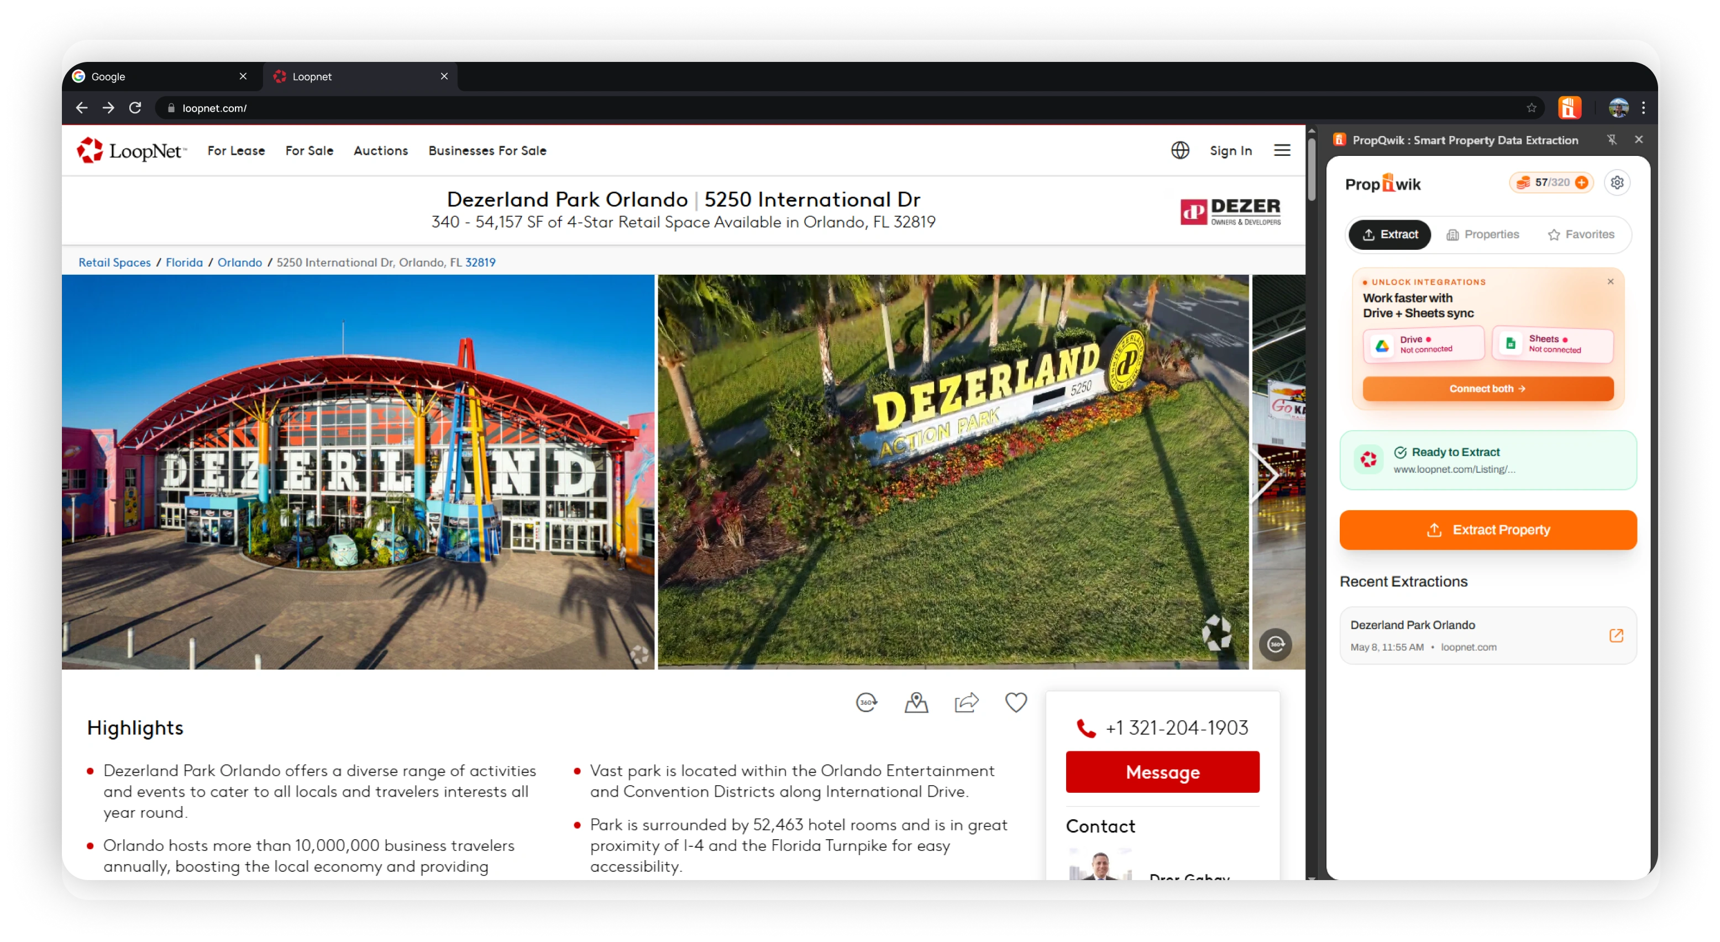Image resolution: width=1720 pixels, height=942 pixels.
Task: Switch to the Google browser tab
Action: coord(160,76)
